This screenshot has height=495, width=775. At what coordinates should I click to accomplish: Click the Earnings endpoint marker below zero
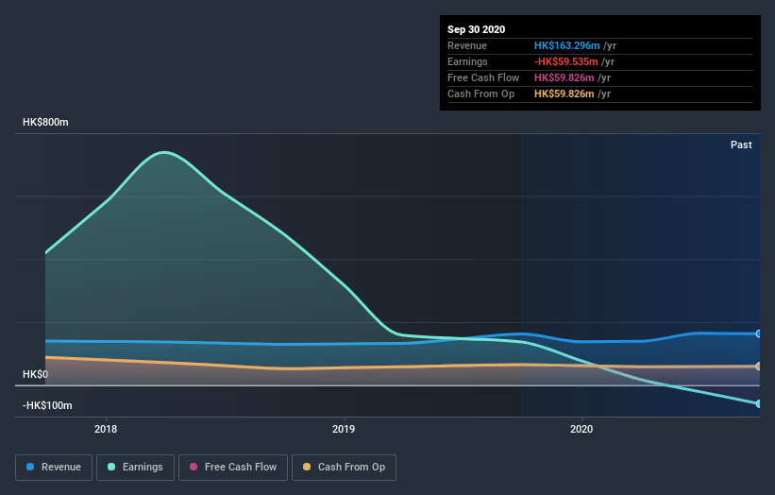coord(759,403)
